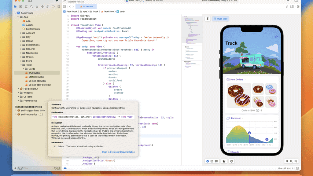This screenshot has width=313, height=176.
Task: Toggle the debug area button at status bar
Action: click(x=297, y=168)
